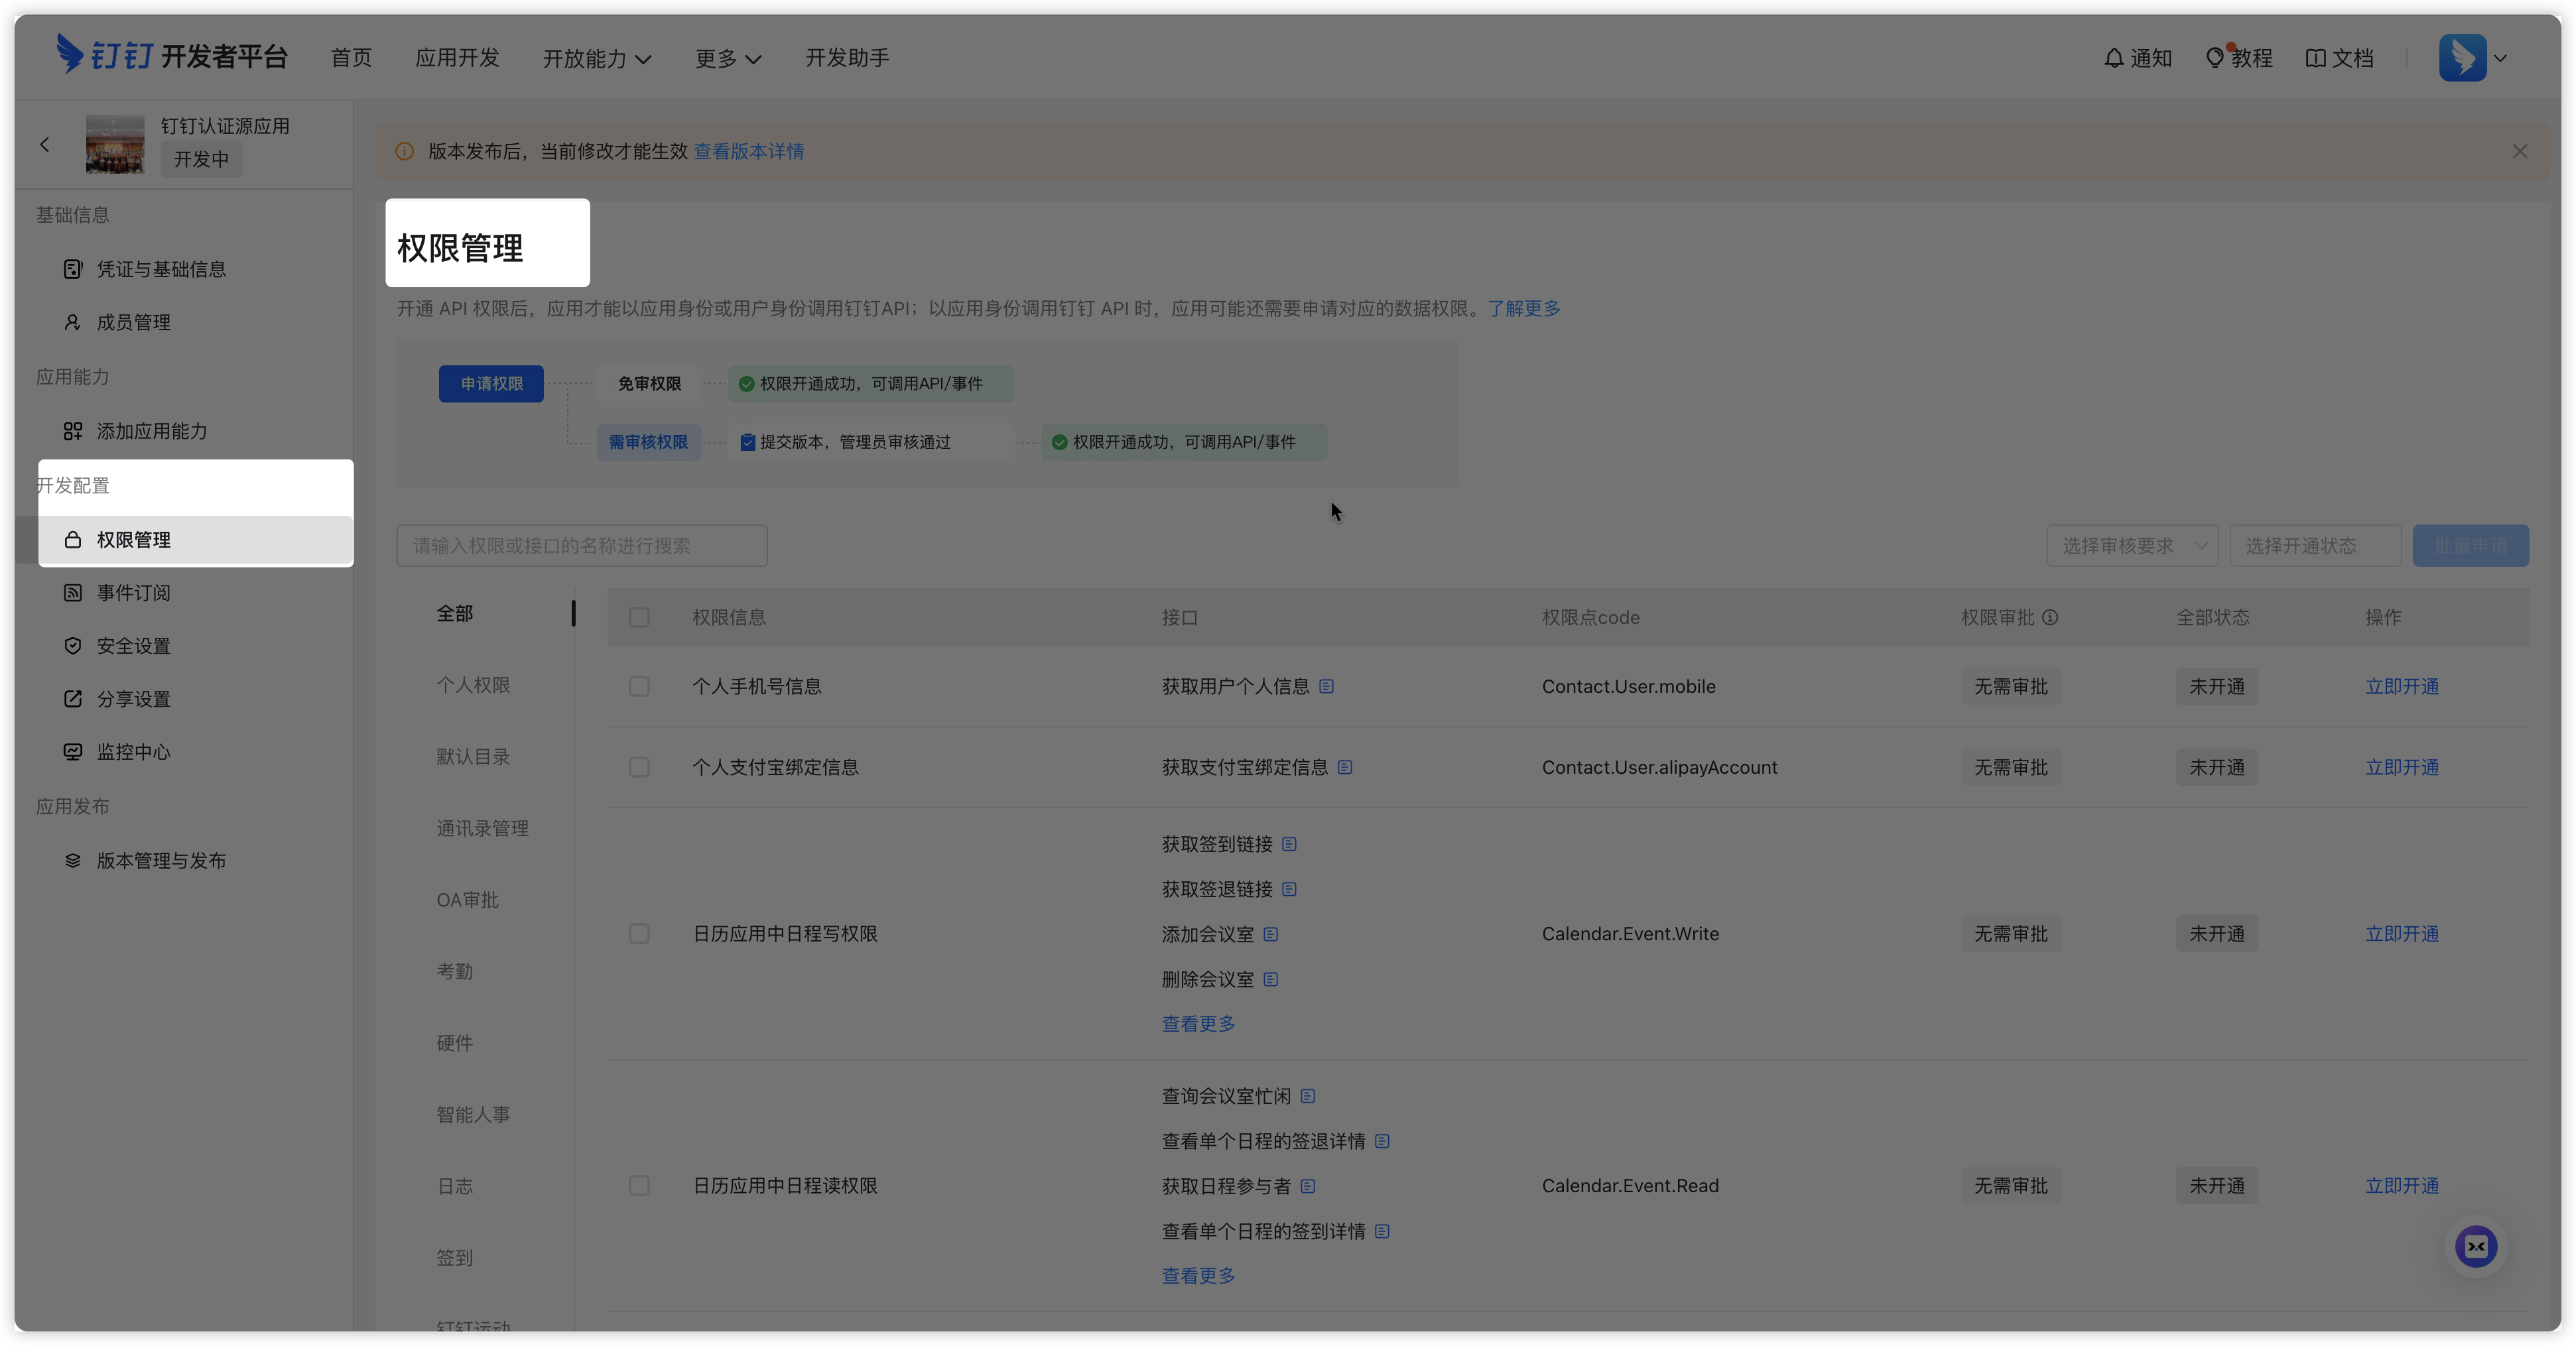
Task: Open the 选择审核要求 dropdown
Action: click(2132, 546)
